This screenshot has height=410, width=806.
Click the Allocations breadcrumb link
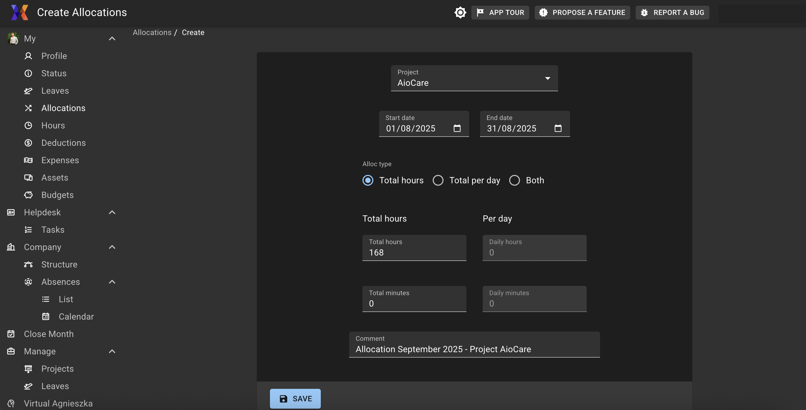(152, 33)
